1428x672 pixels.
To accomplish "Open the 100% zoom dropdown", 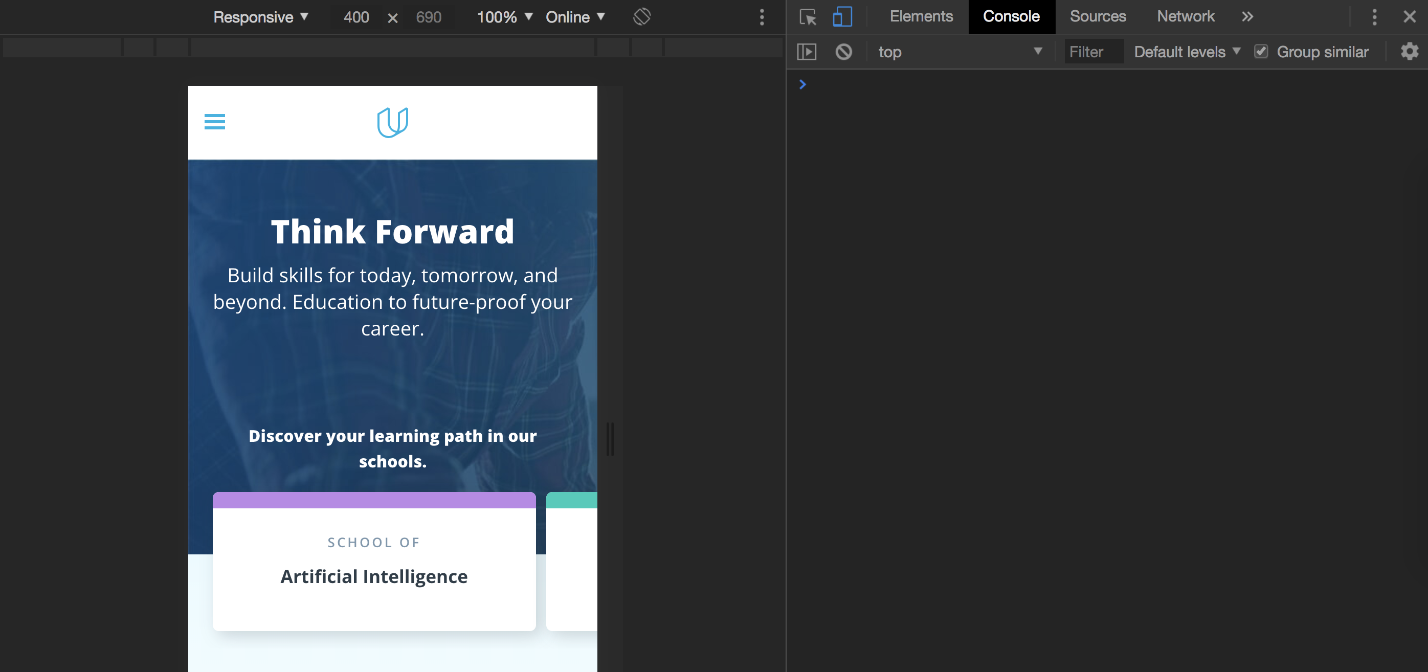I will [504, 17].
